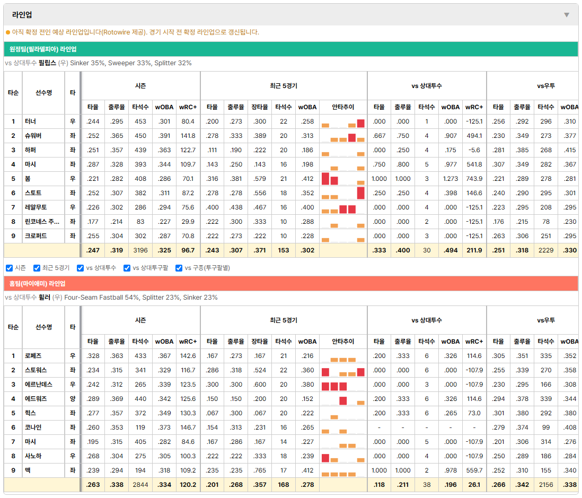Image resolution: width=582 pixels, height=498 pixels.
Task: Click 스토워스's hit trend chart
Action: click(x=343, y=370)
